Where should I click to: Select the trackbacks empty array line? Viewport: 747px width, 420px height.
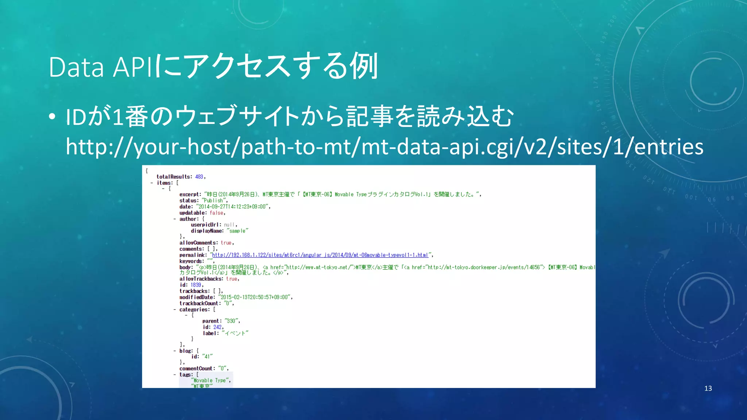point(201,291)
